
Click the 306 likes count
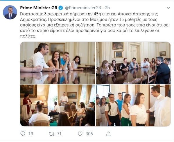tap(89, 134)
